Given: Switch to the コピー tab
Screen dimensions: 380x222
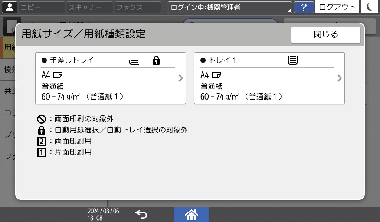Looking at the screenshot, I should [42, 7].
